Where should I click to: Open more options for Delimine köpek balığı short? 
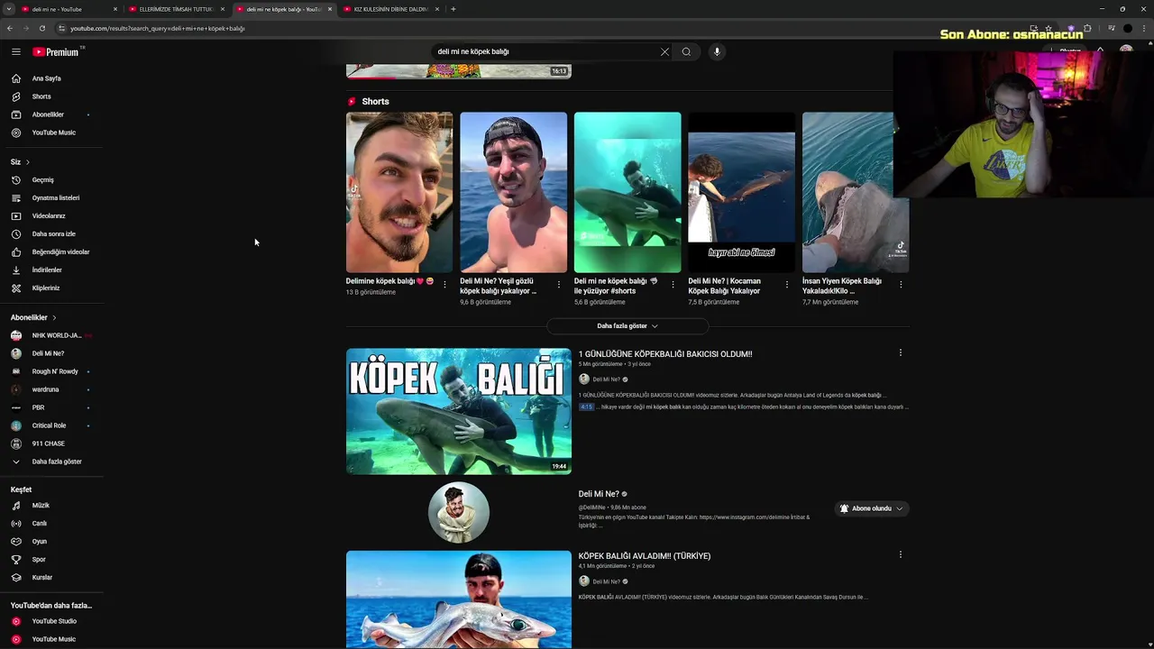click(x=444, y=284)
